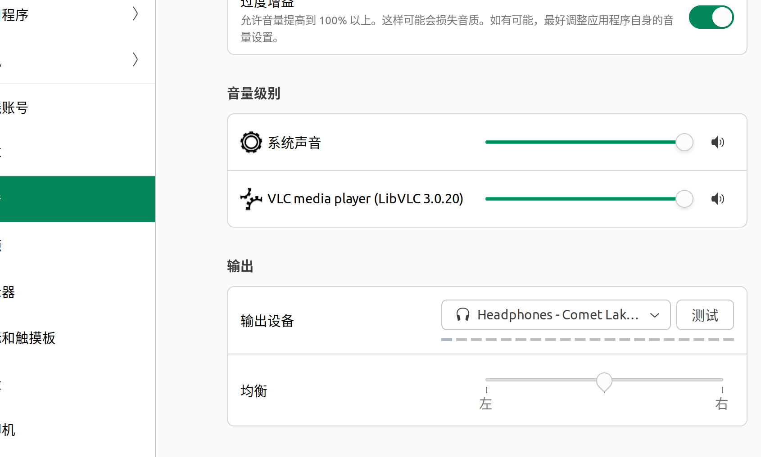
Task: Expand the sidebar chevron below 程序
Action: tap(135, 59)
